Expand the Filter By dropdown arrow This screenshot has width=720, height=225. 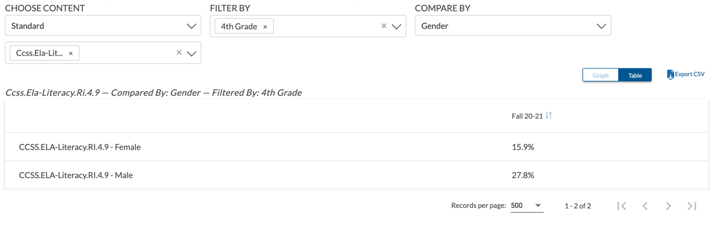pyautogui.click(x=397, y=27)
